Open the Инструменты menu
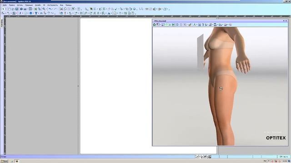The height and width of the screenshot is (163, 291). pos(52,5)
